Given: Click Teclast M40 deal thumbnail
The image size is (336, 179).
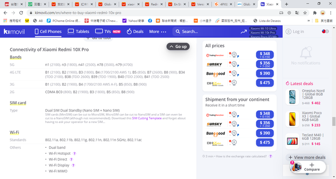Looking at the screenshot, I should pyautogui.click(x=292, y=141).
